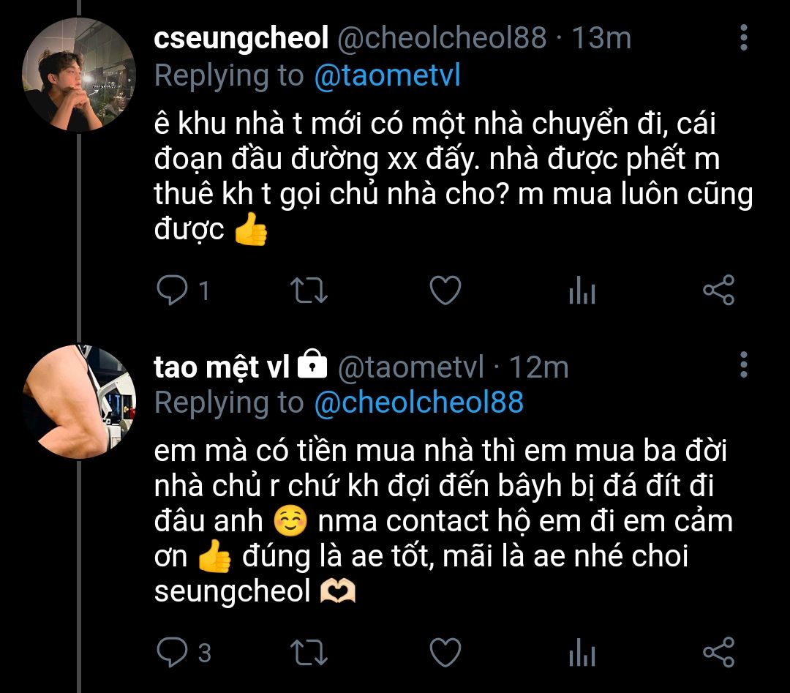The image size is (790, 693).
Task: Open more options for tao mệt vl's tweet
Action: pos(744,364)
